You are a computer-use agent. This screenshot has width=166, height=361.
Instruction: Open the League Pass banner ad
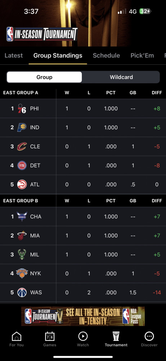click(x=83, y=316)
